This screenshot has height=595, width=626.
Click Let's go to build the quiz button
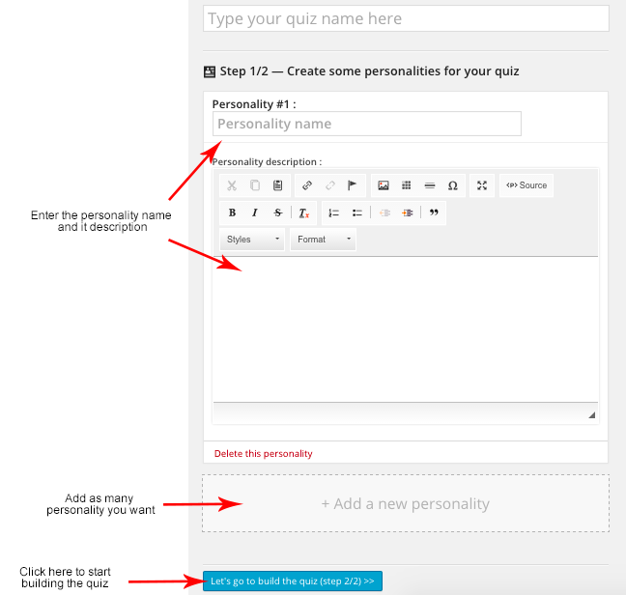pyautogui.click(x=293, y=581)
